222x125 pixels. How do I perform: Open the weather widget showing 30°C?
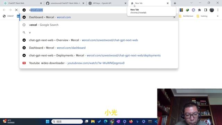coord(9,121)
